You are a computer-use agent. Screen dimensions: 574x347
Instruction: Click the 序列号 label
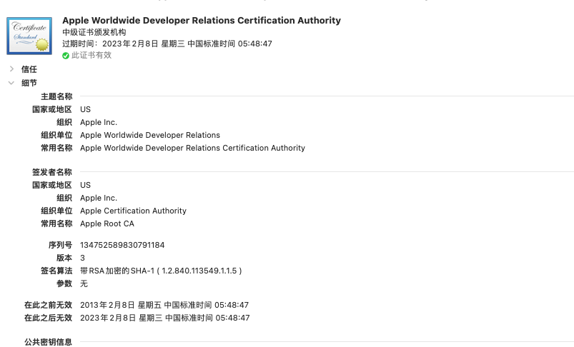[x=60, y=245]
